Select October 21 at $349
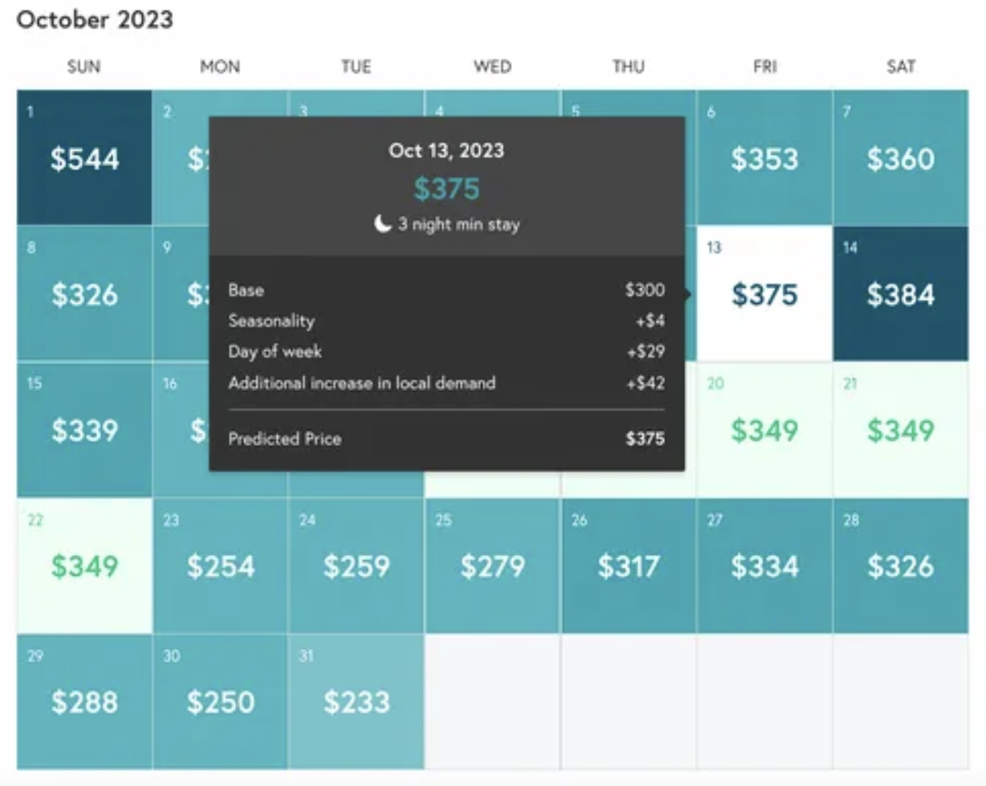 coord(901,431)
